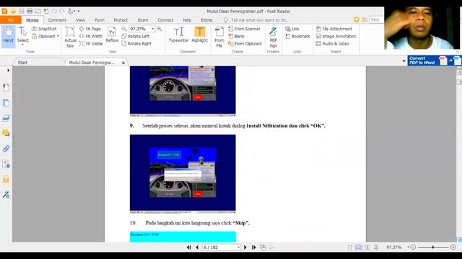The image size is (462, 259).
Task: Toggle facing pages view mode
Action: 367,247
